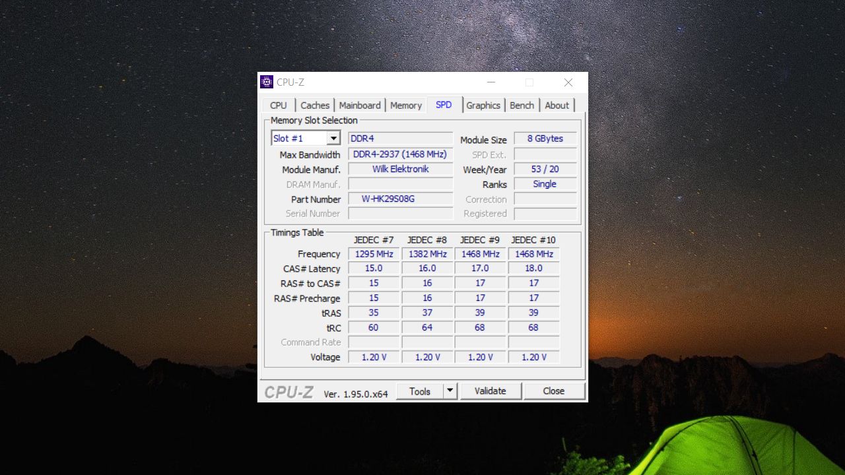Viewport: 845px width, 475px height.
Task: Select the JEDEC #10 Voltage cell showing 1.20 V
Action: (533, 356)
